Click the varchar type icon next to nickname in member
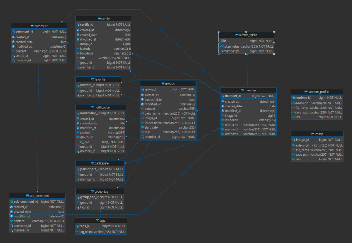 click(x=222, y=124)
